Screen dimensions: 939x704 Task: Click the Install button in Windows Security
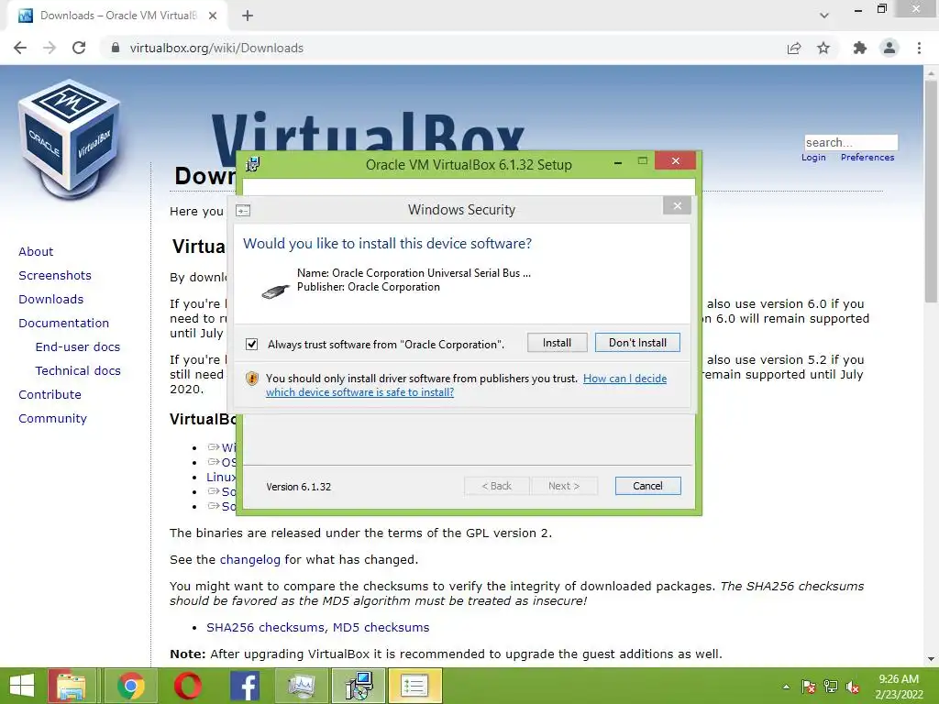tap(557, 343)
